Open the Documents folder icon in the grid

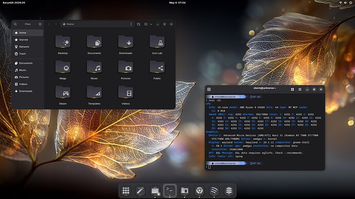click(94, 42)
